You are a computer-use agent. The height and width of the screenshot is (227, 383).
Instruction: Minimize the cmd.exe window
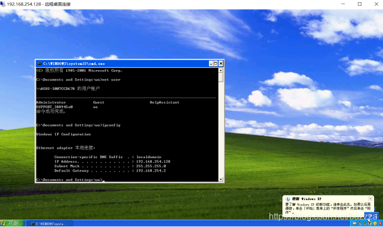[211, 64]
